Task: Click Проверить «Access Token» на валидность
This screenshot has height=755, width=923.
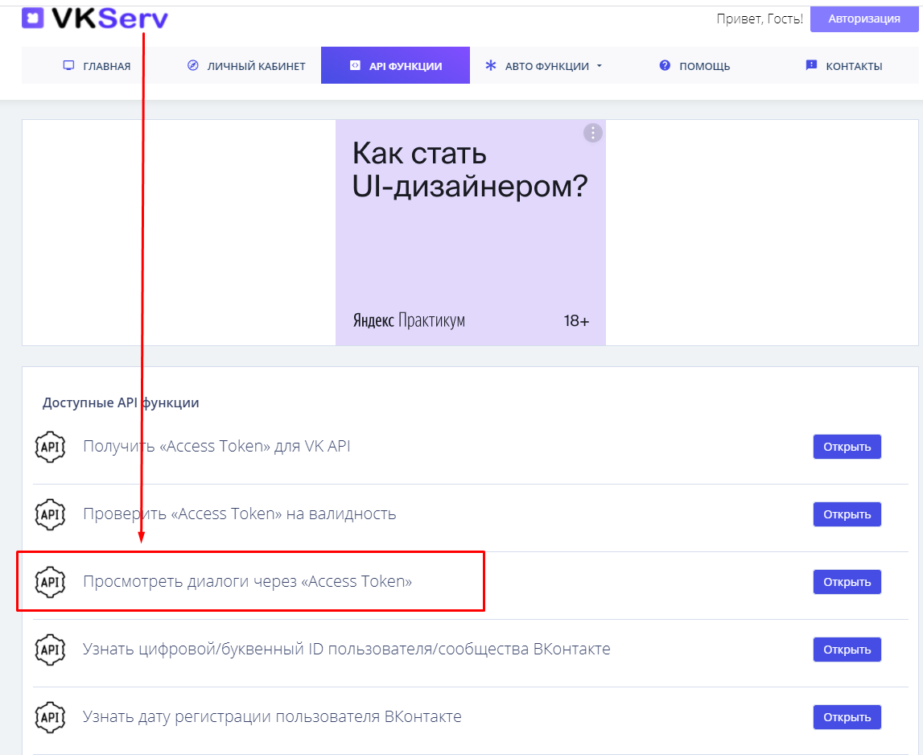Action: coord(240,514)
